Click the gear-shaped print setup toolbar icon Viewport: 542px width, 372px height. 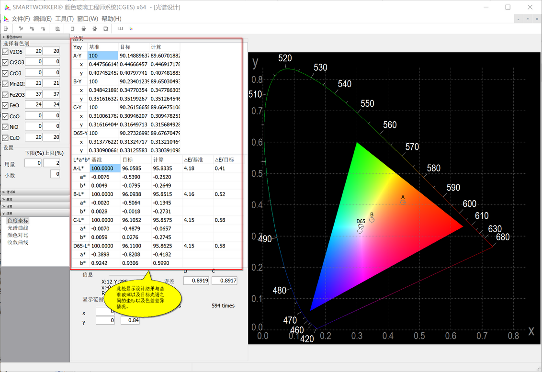pos(95,29)
